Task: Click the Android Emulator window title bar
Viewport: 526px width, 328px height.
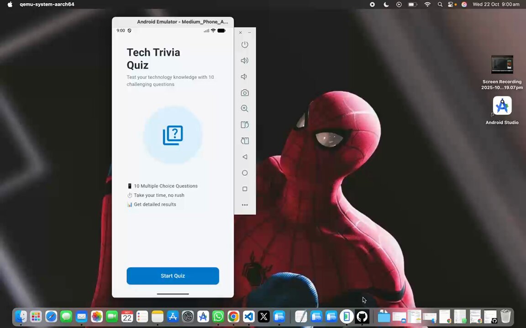Action: point(173,22)
